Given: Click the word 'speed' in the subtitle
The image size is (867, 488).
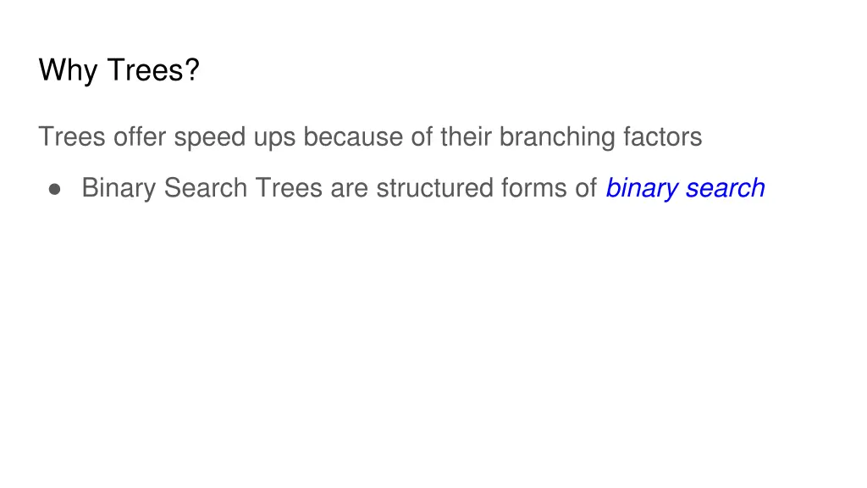Looking at the screenshot, I should click(210, 136).
